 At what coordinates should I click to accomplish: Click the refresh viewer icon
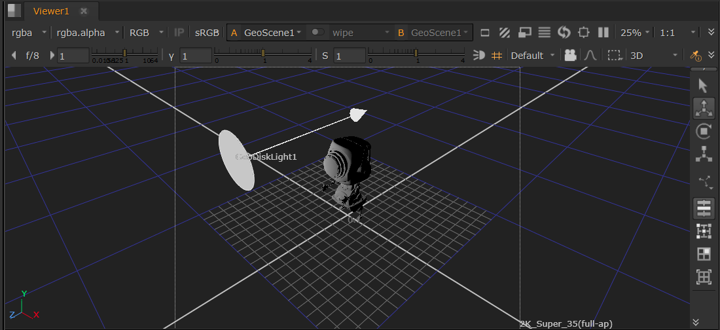click(564, 32)
